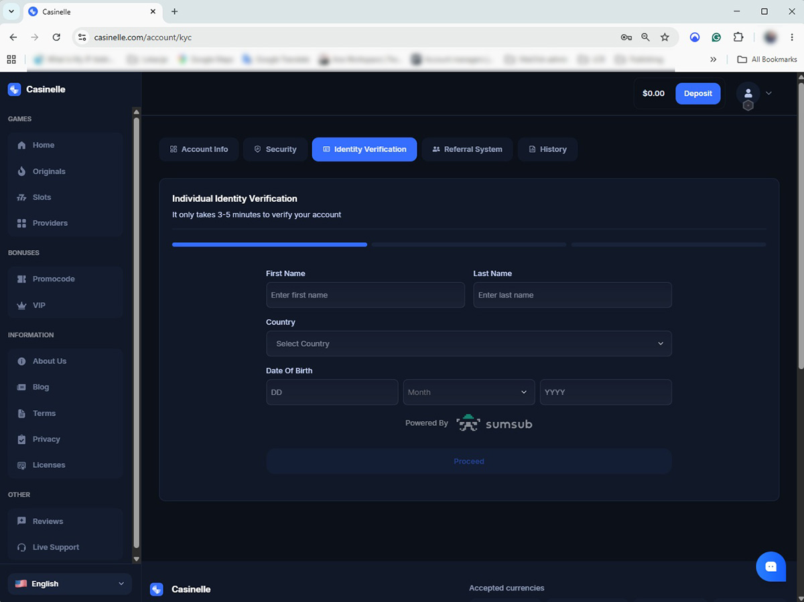Switch to History tab
The width and height of the screenshot is (804, 602).
(547, 149)
